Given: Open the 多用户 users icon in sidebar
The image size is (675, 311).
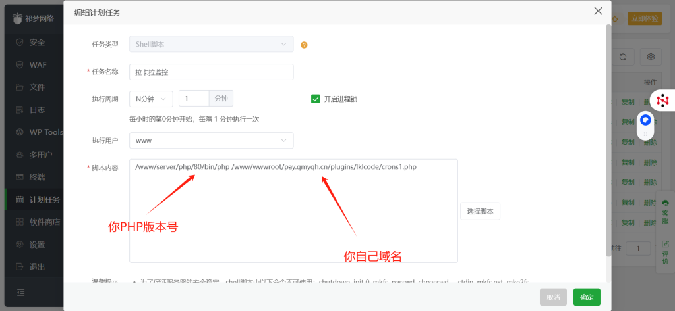Looking at the screenshot, I should point(19,155).
